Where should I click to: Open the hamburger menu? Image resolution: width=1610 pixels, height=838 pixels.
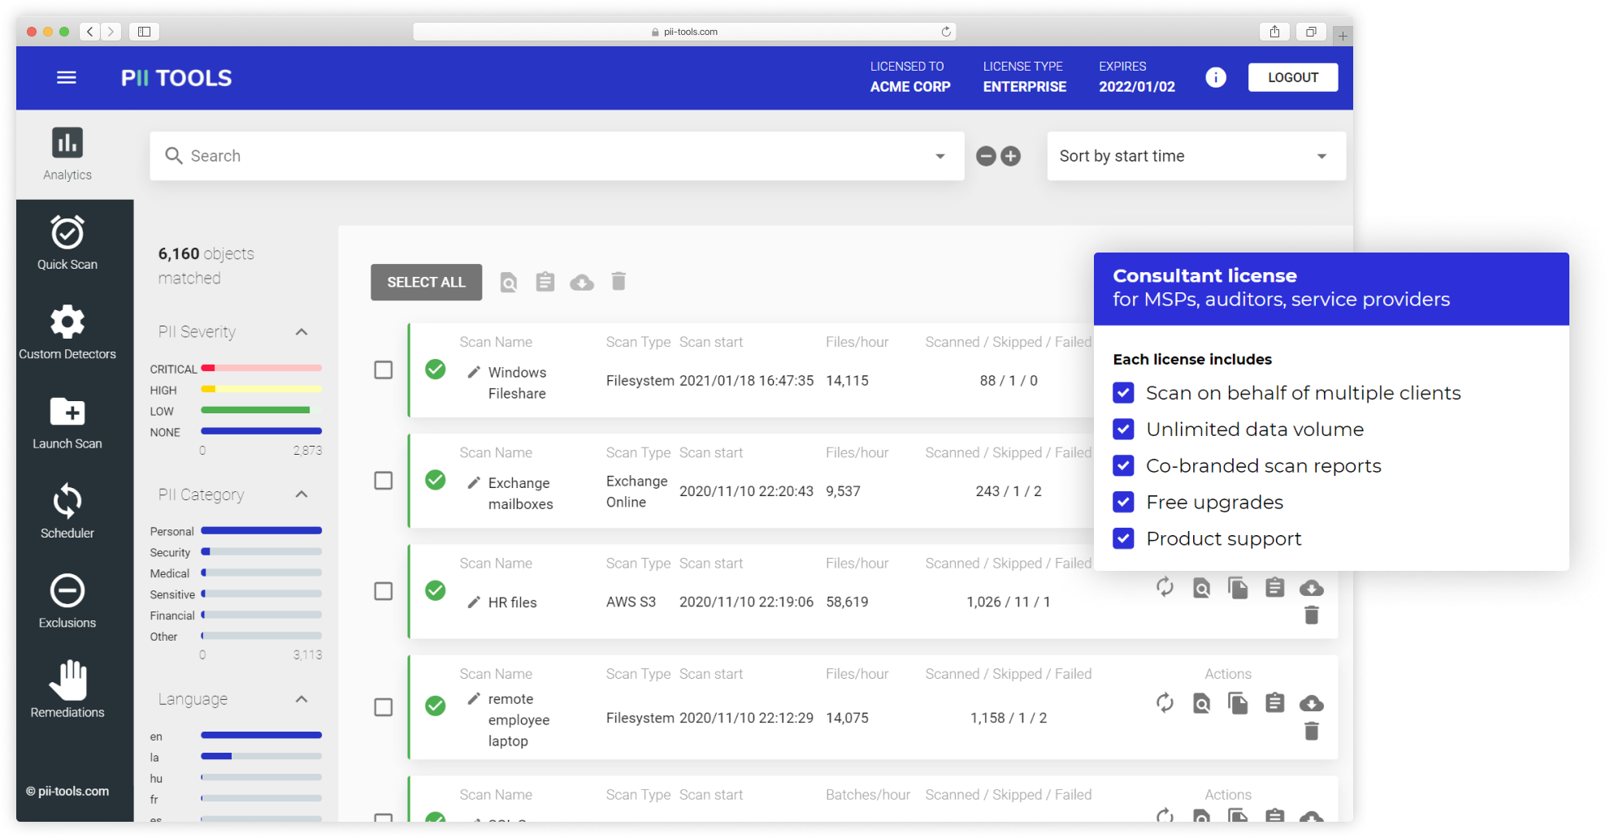point(67,77)
